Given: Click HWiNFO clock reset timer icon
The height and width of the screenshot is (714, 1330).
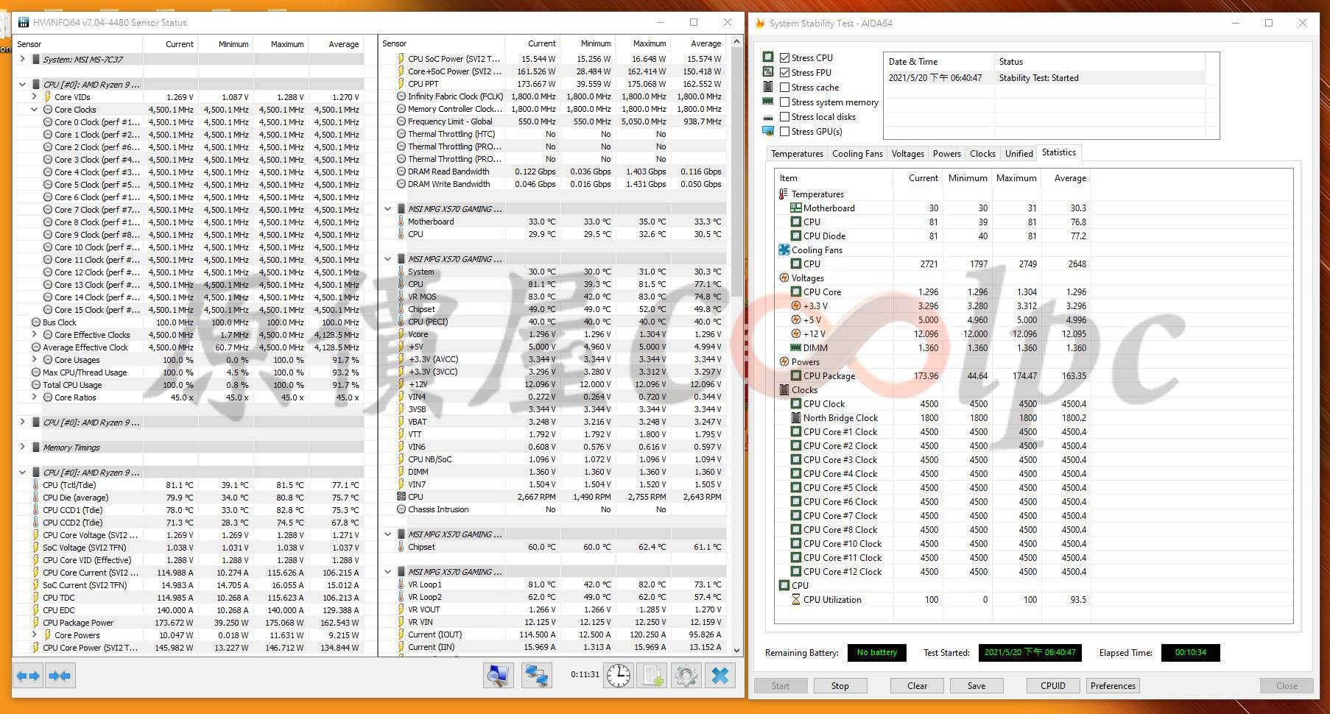Looking at the screenshot, I should coord(618,676).
